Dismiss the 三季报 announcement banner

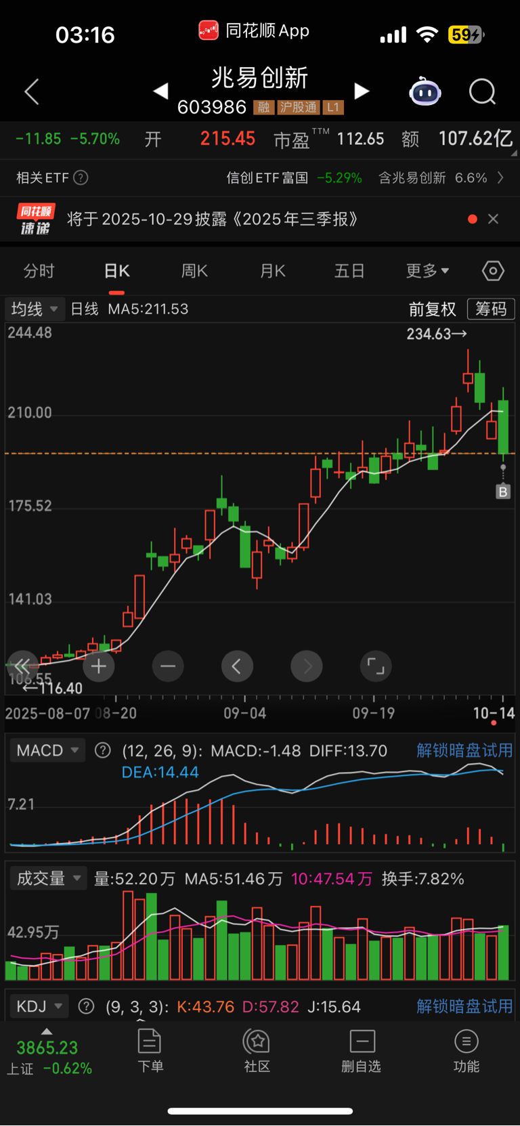(x=493, y=219)
